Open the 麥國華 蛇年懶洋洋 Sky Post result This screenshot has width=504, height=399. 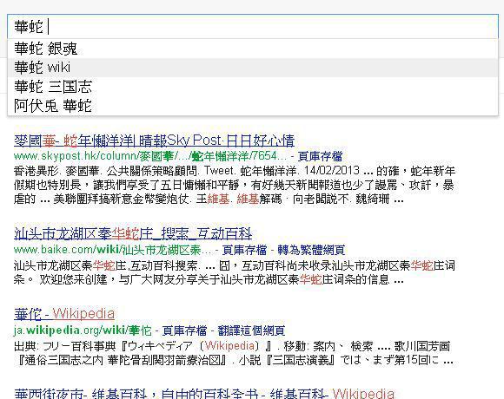point(155,141)
